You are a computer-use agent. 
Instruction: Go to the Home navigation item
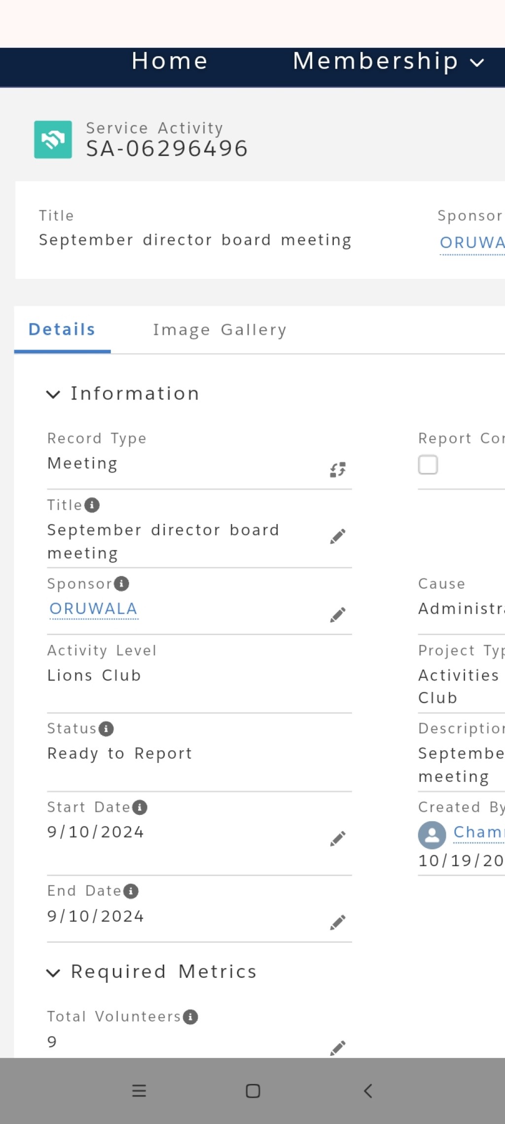coord(170,61)
